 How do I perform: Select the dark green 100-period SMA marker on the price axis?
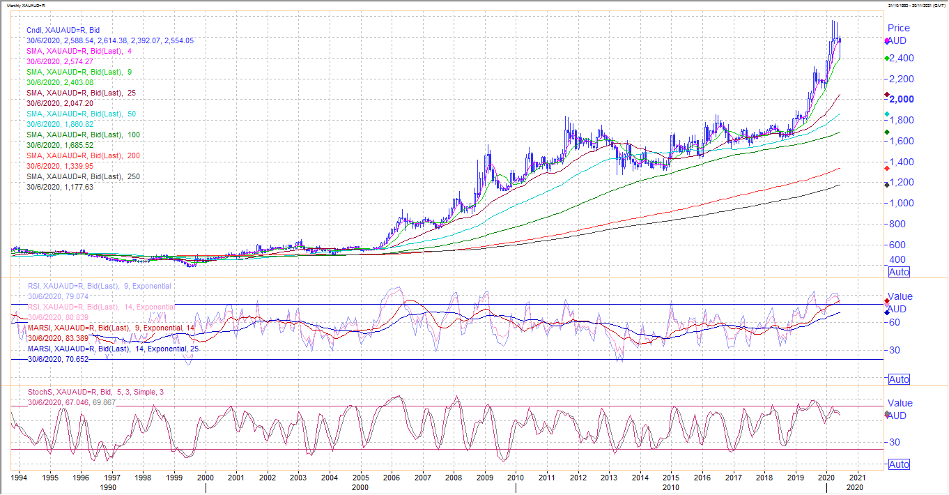tap(886, 132)
